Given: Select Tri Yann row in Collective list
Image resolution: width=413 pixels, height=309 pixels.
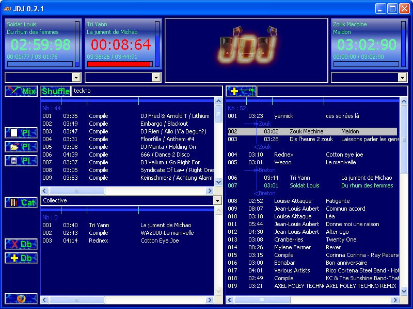Looking at the screenshot, I should pos(128,225).
